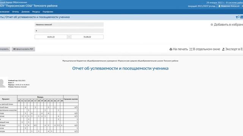
Task: Click date column header 17
Action: [35, 101]
